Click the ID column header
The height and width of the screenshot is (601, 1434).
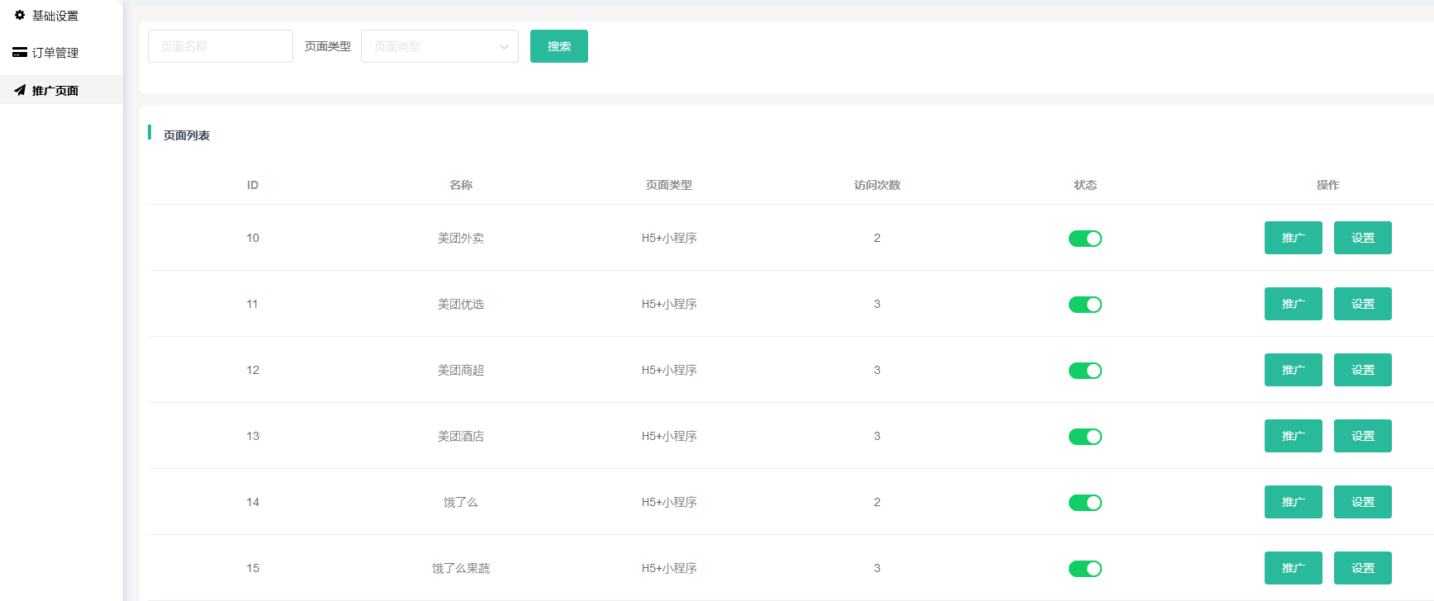point(253,185)
